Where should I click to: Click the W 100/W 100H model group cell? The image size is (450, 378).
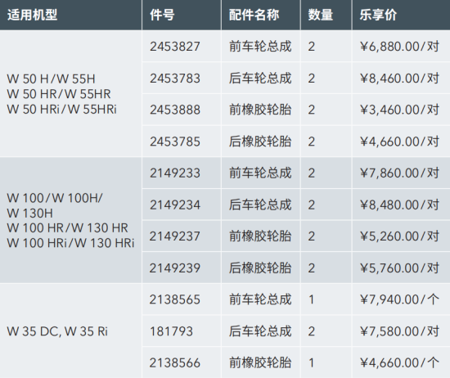(70, 220)
